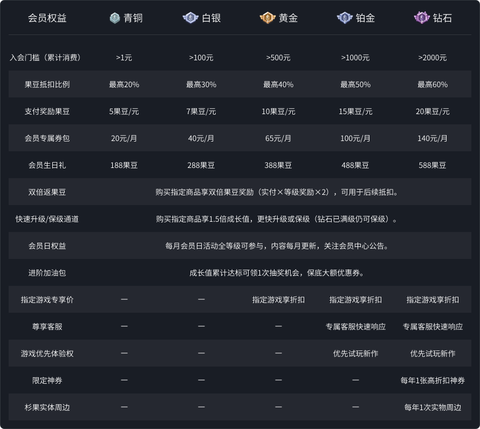
Task: Click the 会员生日礼 row label
Action: [x=47, y=165]
